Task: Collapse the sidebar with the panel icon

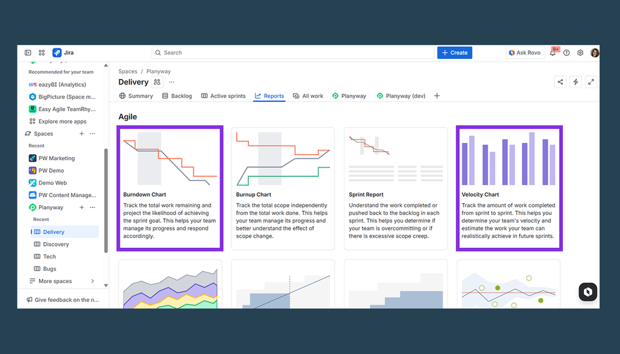Action: click(28, 53)
